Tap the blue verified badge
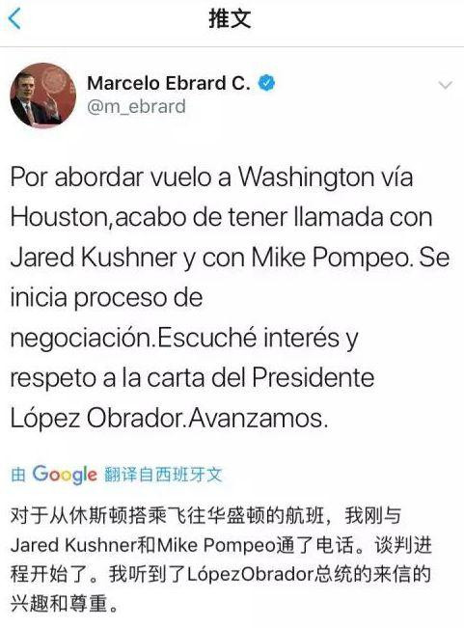Image resolution: width=464 pixels, height=628 pixels. [x=266, y=83]
